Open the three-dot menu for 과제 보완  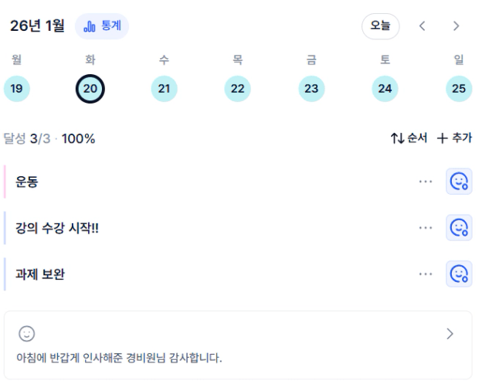pos(425,274)
